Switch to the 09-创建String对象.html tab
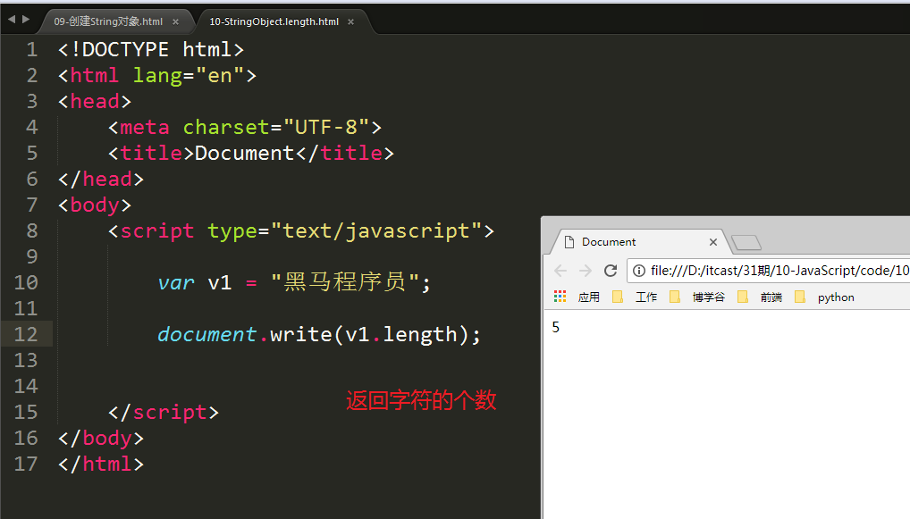The image size is (910, 519). [x=108, y=21]
